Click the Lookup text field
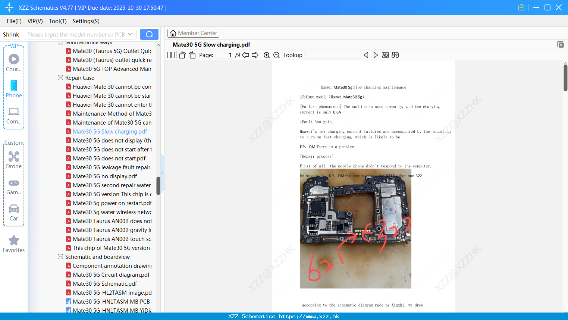This screenshot has height=320, width=568. (x=333, y=55)
